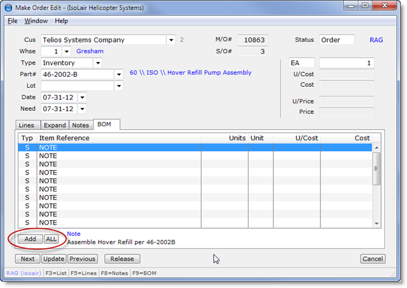Open the Window menu
The height and width of the screenshot is (288, 407).
(x=36, y=21)
